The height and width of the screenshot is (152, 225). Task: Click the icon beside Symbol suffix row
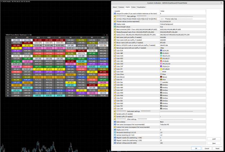115,117
